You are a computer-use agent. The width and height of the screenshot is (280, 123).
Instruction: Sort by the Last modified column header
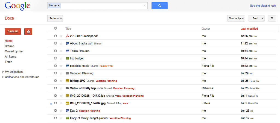click(249, 29)
